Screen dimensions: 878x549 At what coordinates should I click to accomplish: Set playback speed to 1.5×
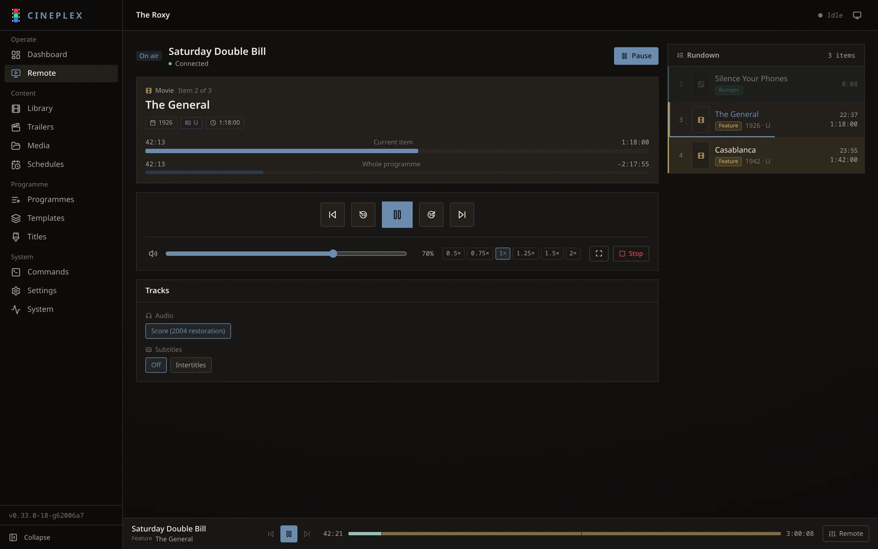552,253
